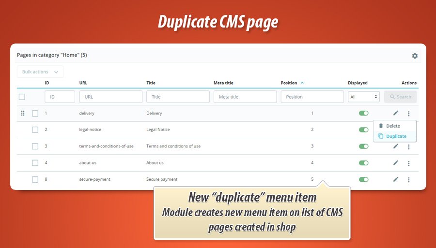This screenshot has height=248, width=436.
Task: Tick the checkbox for the secure-payment page
Action: (x=35, y=179)
